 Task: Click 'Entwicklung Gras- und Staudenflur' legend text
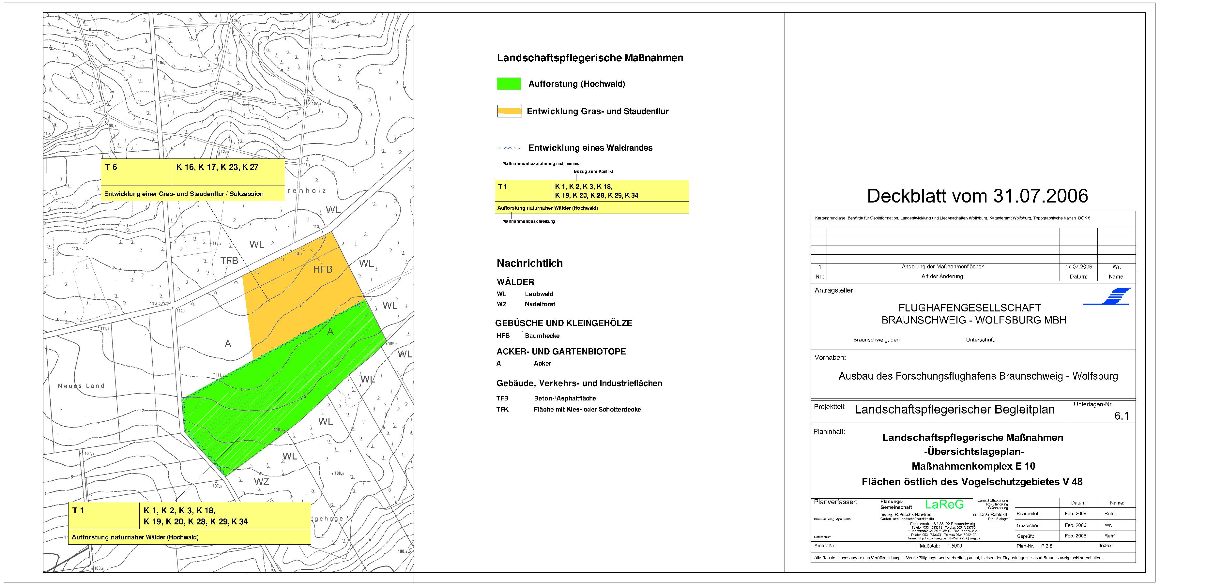598,112
